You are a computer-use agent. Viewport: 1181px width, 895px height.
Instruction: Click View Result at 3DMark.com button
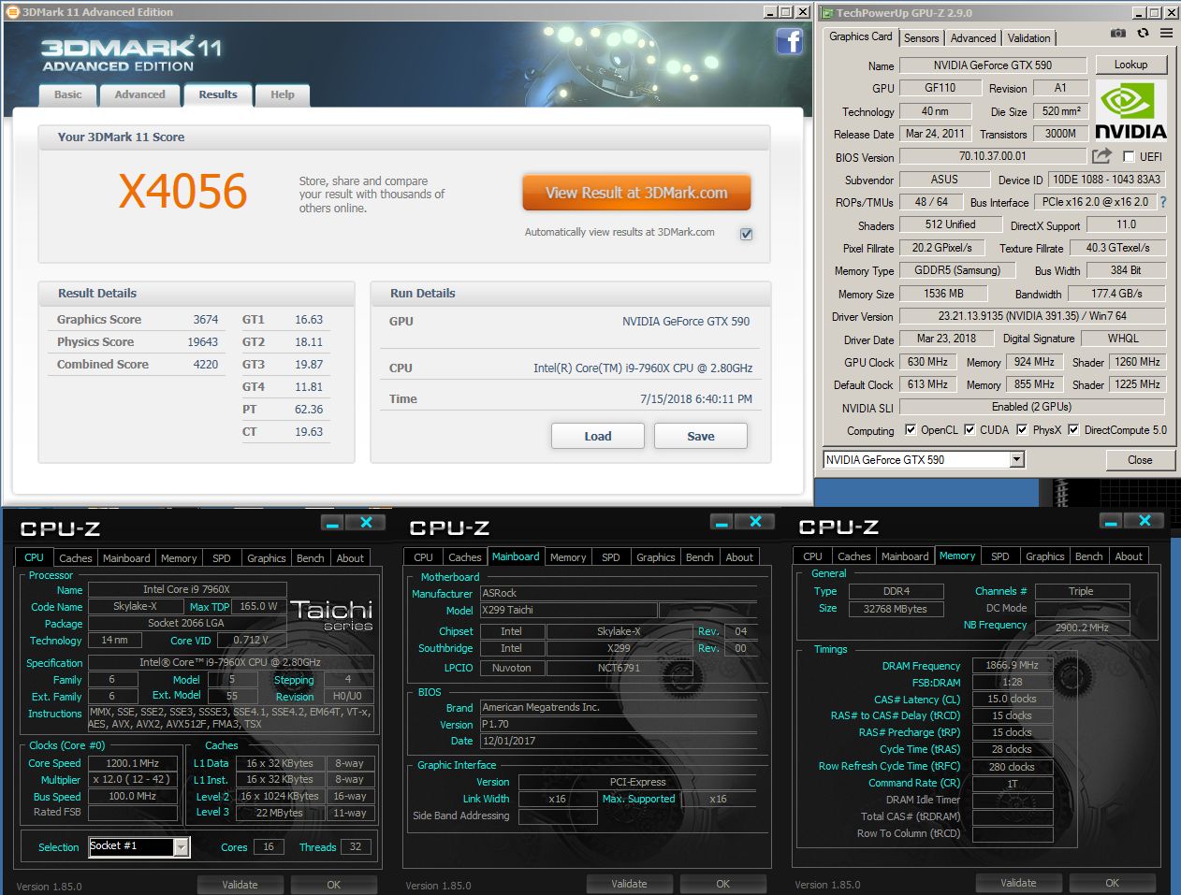click(x=636, y=193)
